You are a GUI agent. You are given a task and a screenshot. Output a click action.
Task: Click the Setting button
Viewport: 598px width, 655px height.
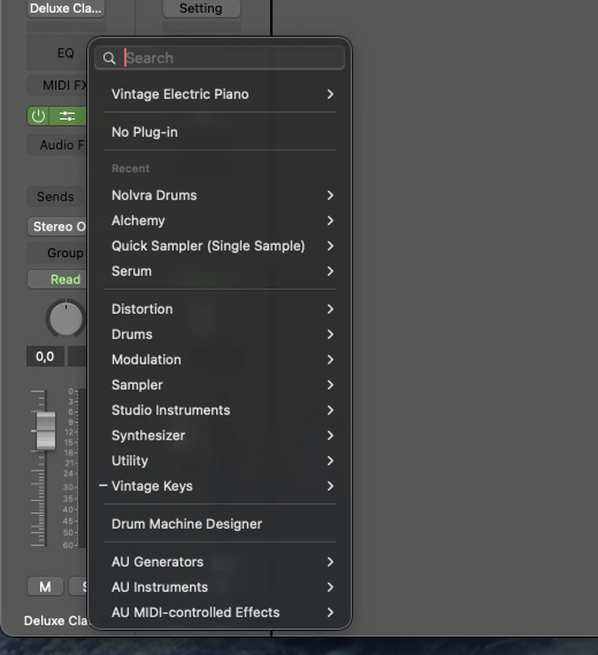pyautogui.click(x=202, y=9)
